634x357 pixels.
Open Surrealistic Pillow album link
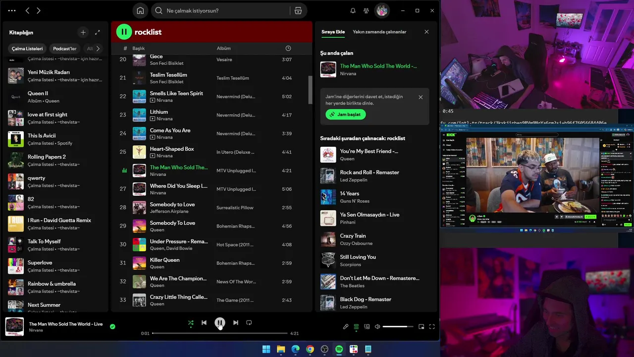click(x=235, y=208)
